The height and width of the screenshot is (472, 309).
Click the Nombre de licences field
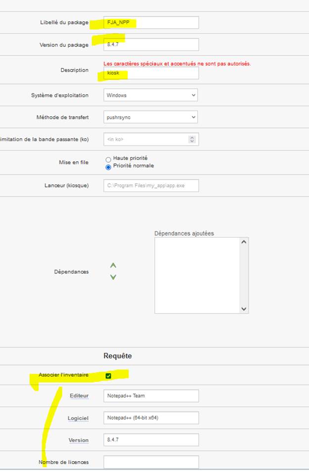tap(151, 462)
